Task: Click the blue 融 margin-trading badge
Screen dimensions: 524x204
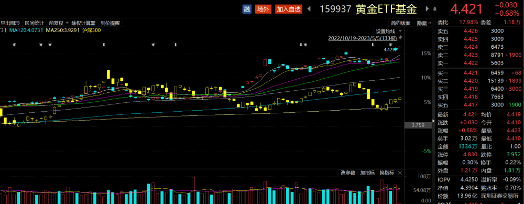Action: tap(247, 9)
